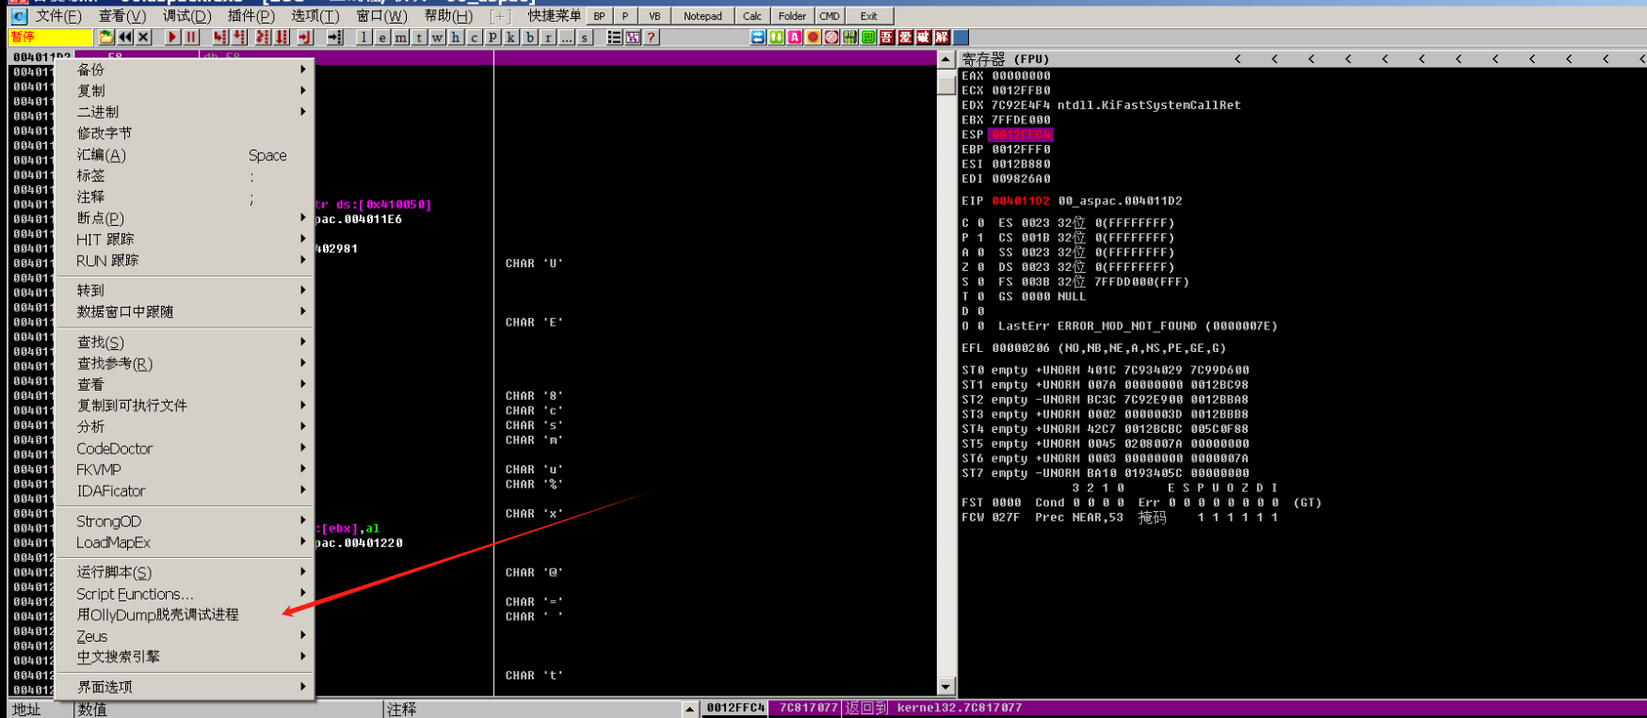
Task: Click the 010 101 binary plugin icon
Action: 849,37
